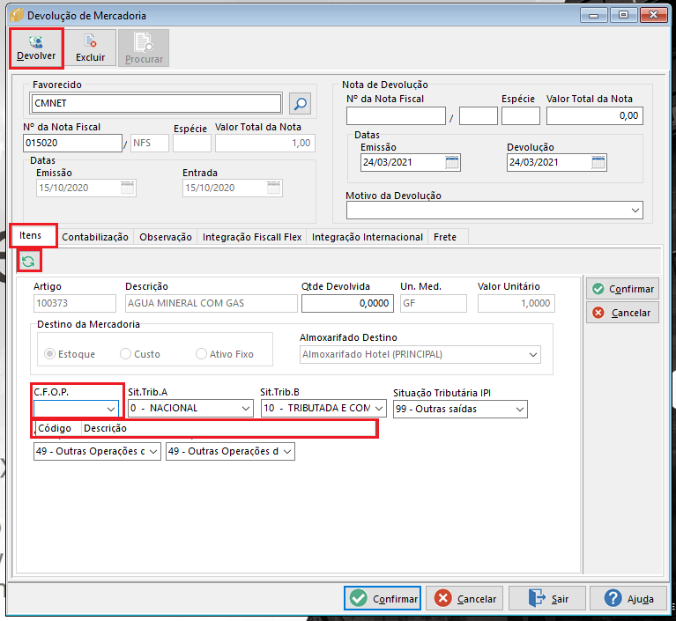Open the Devolução date calendar picker
This screenshot has width=676, height=621.
coord(598,162)
